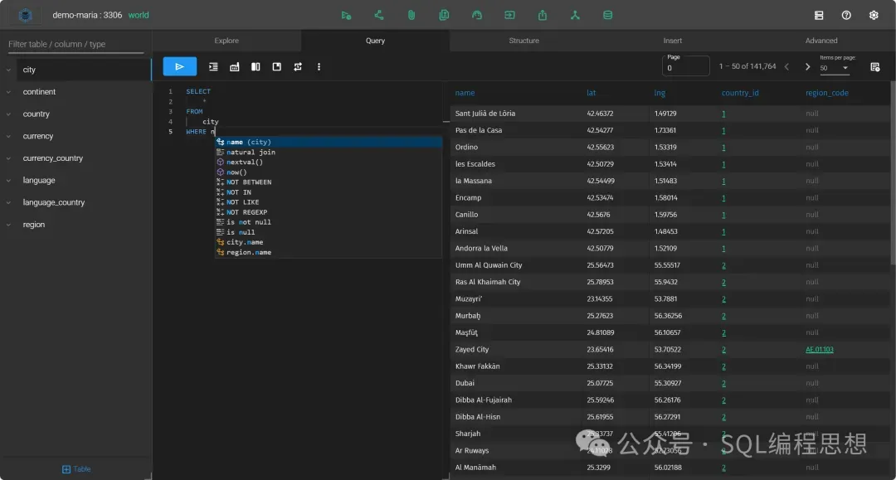Click the save query icon
This screenshot has width=896, height=480.
(x=276, y=67)
